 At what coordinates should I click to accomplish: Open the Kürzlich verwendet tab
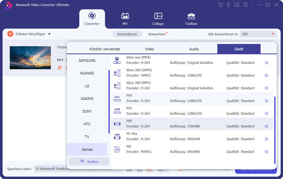105,49
